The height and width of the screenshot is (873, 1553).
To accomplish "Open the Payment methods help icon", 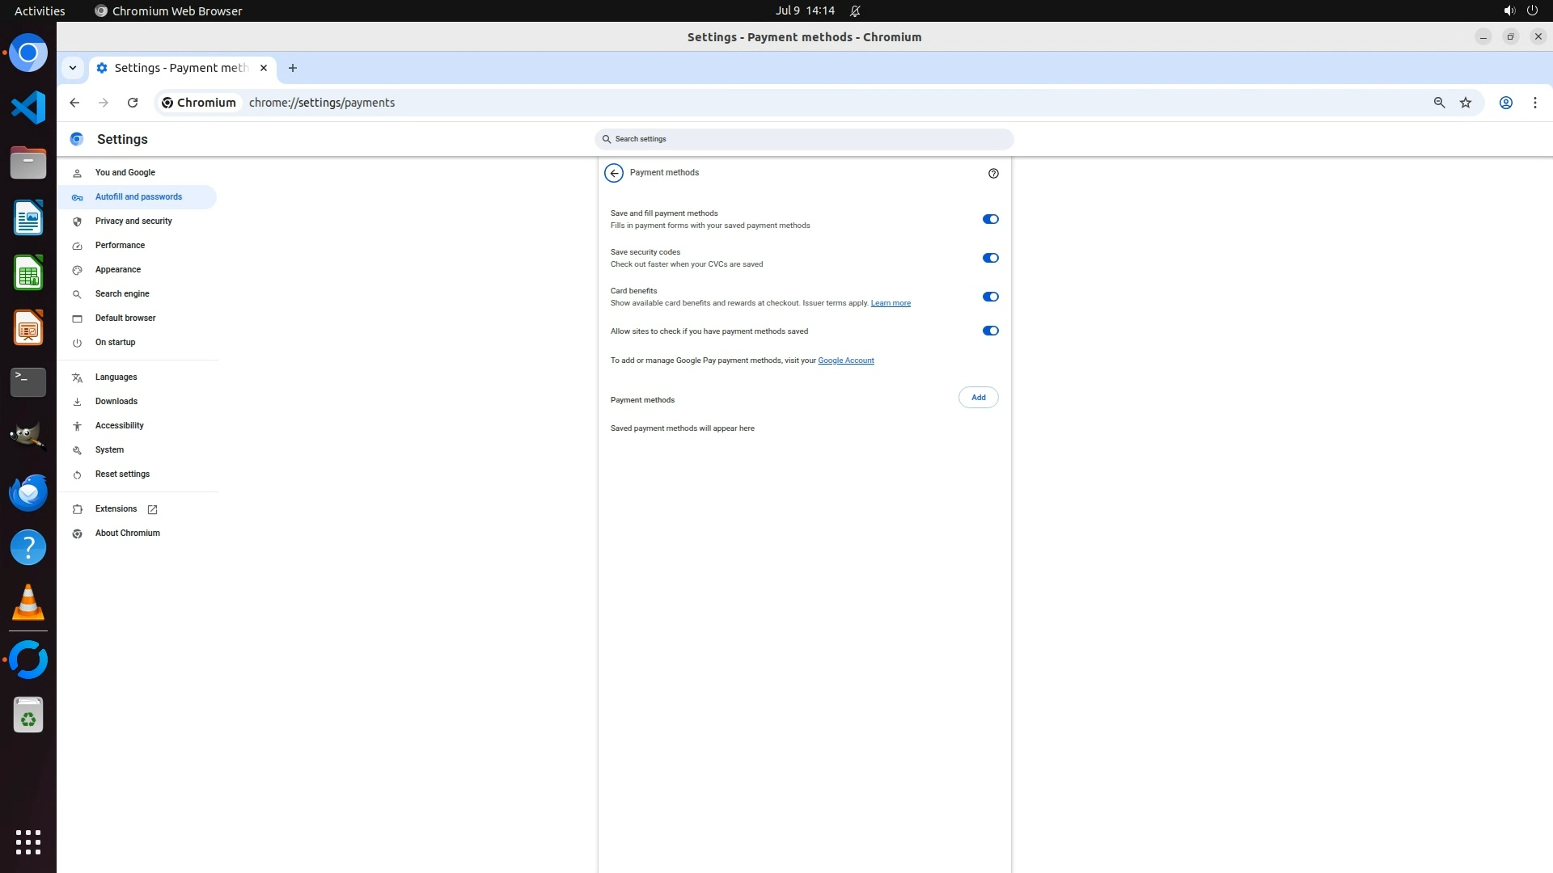I will pyautogui.click(x=993, y=173).
